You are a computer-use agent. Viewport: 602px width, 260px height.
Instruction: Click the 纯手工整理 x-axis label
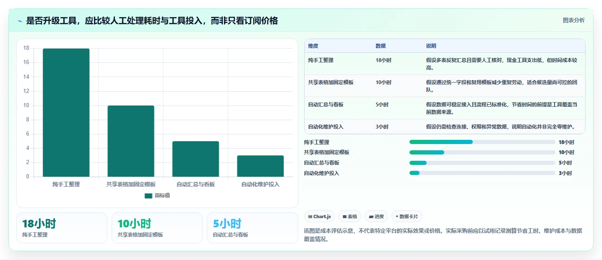click(x=66, y=184)
